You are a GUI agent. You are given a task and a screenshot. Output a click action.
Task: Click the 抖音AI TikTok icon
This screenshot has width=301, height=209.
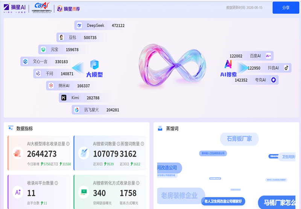pos(286,68)
